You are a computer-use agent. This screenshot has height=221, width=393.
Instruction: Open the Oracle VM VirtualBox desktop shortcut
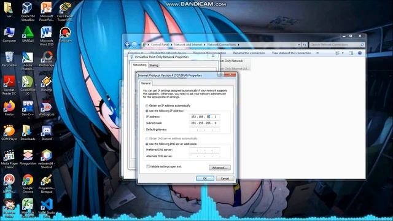[28, 11]
